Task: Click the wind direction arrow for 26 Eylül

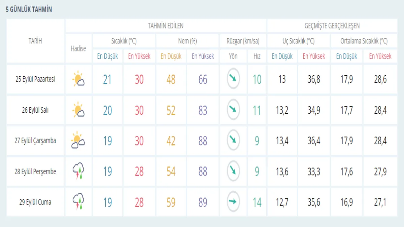Action: click(x=233, y=110)
